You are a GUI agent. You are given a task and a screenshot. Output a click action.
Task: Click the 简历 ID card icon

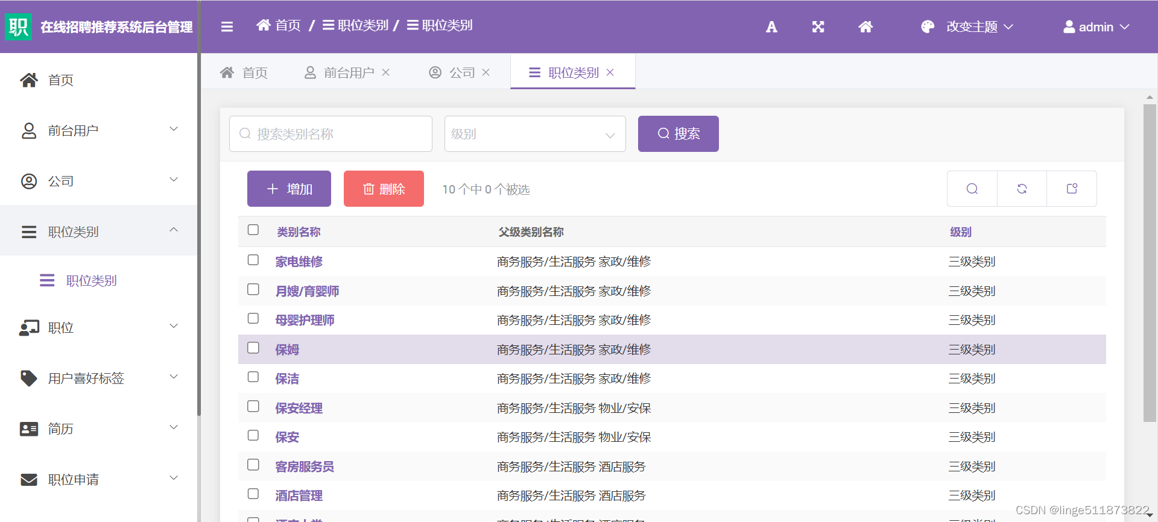coord(29,429)
